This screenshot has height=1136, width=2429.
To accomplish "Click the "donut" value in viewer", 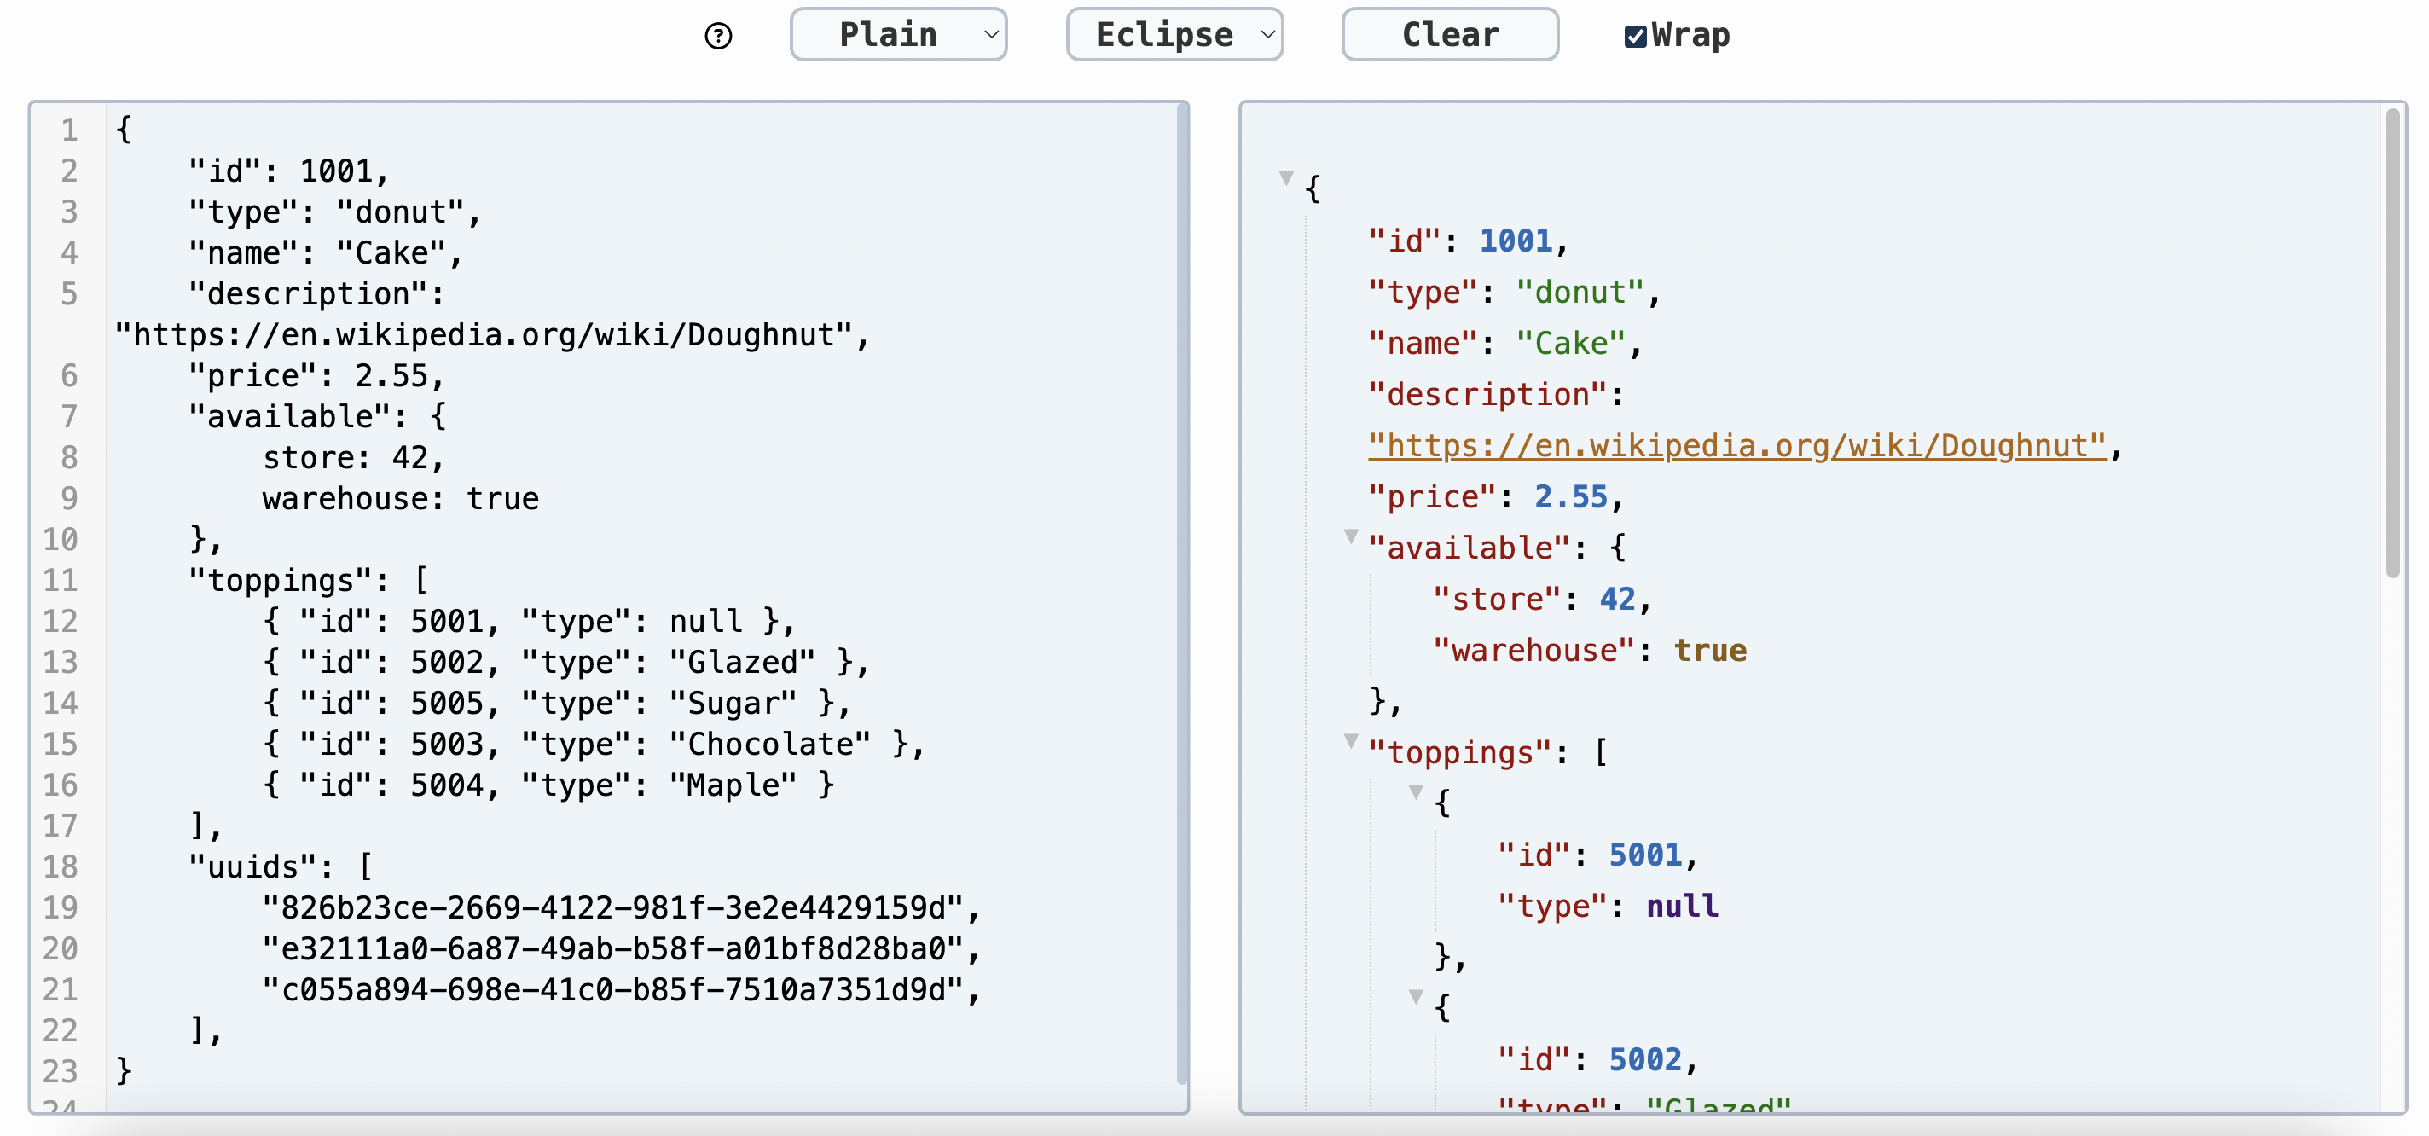I will pos(1580,293).
